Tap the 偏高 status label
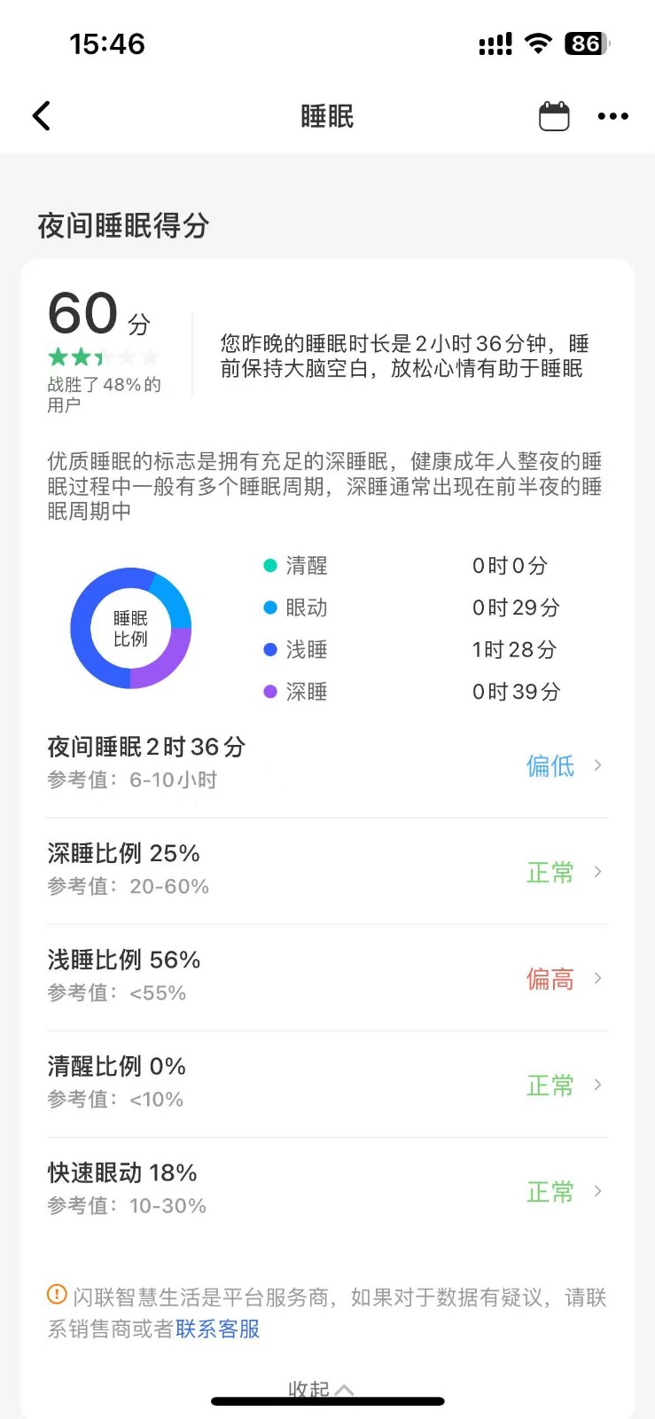 click(550, 979)
